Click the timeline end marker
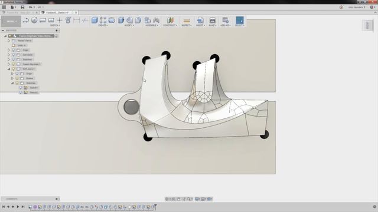Image resolution: width=378 pixels, height=212 pixels. point(155,206)
